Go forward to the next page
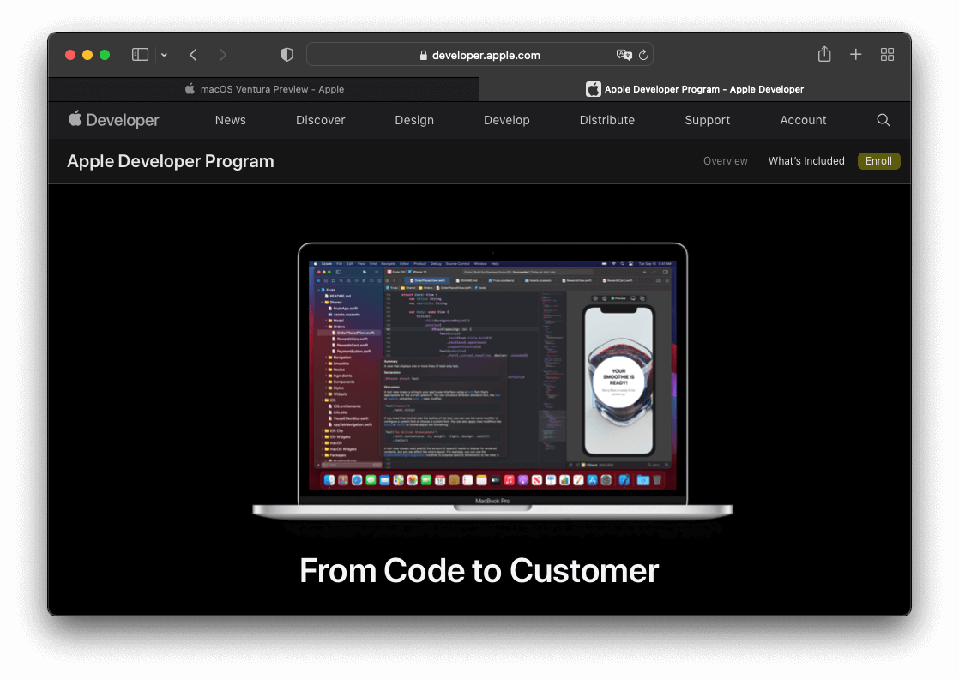Viewport: 959px width, 679px height. click(x=223, y=55)
